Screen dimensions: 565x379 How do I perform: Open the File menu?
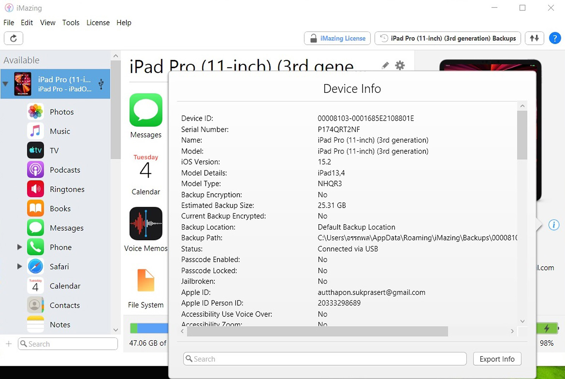coord(9,23)
